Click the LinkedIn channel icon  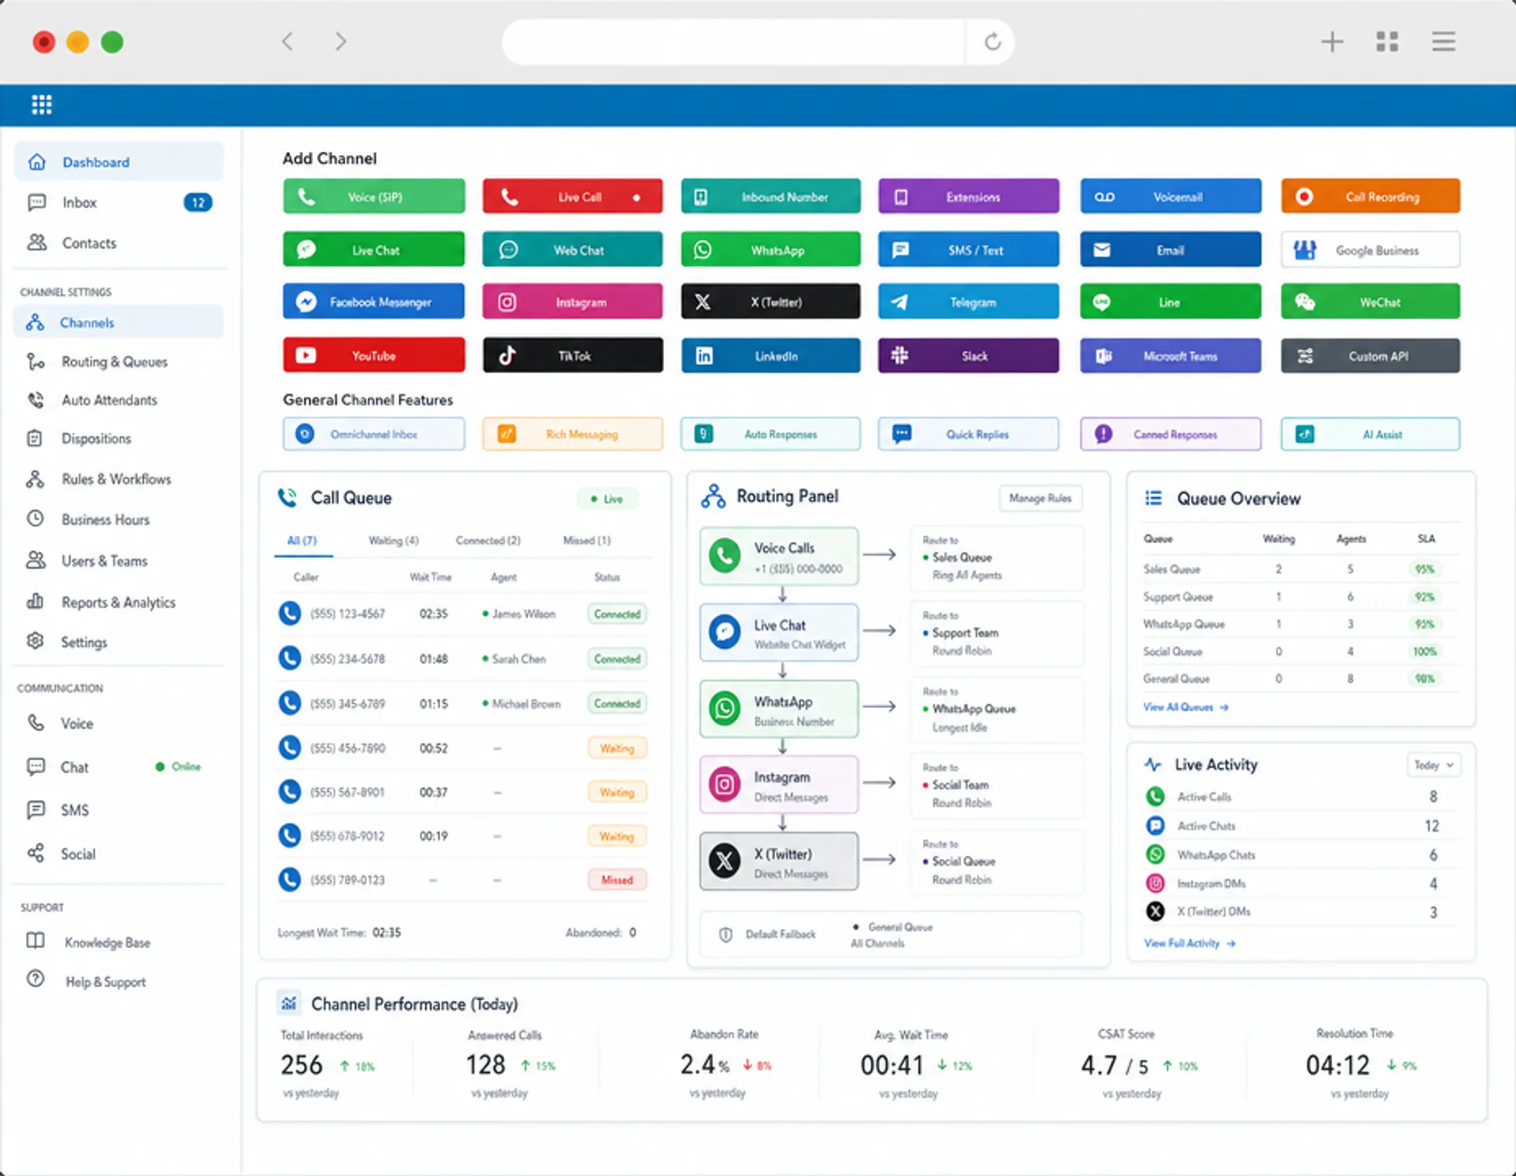pos(704,356)
